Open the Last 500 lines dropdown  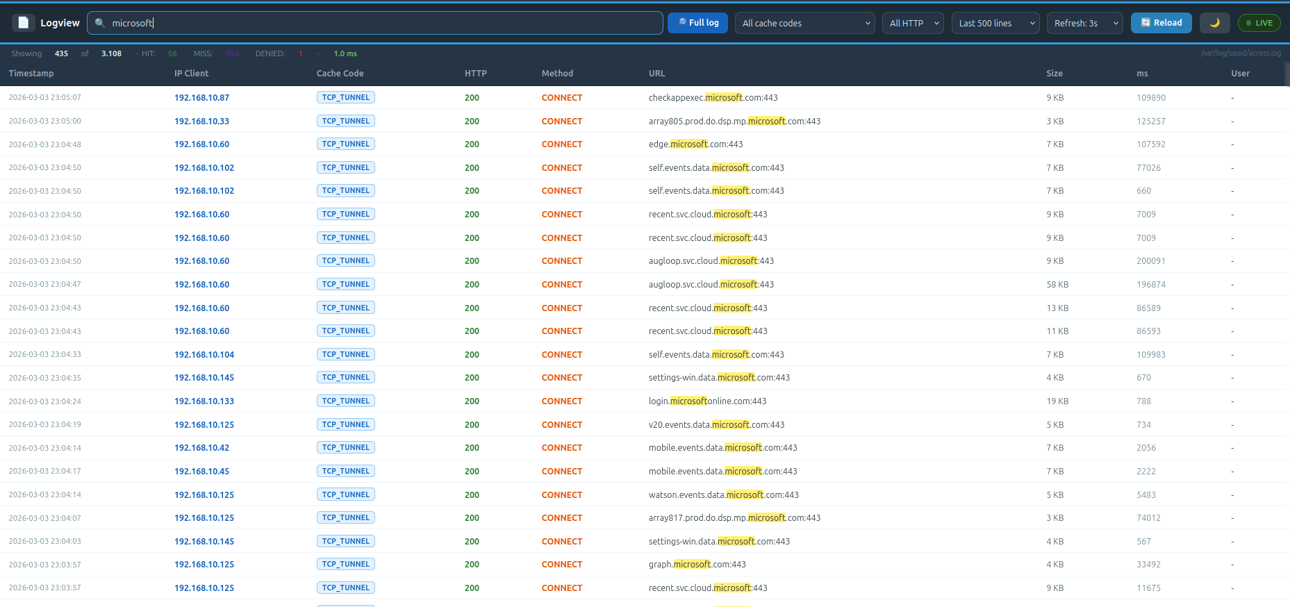tap(995, 23)
